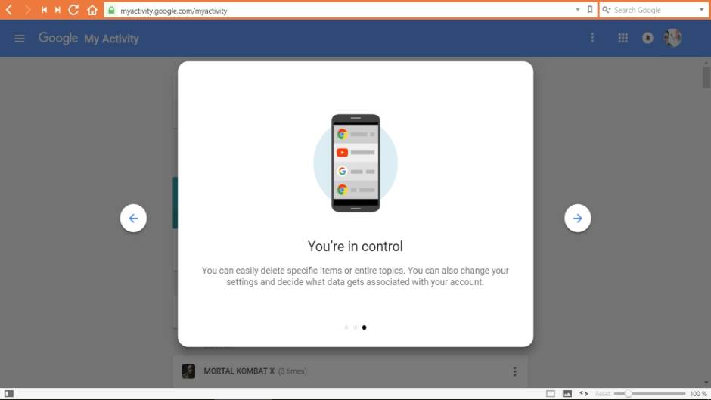Click the Google My Activity logo link
Image resolution: width=711 pixels, height=400 pixels.
88,39
